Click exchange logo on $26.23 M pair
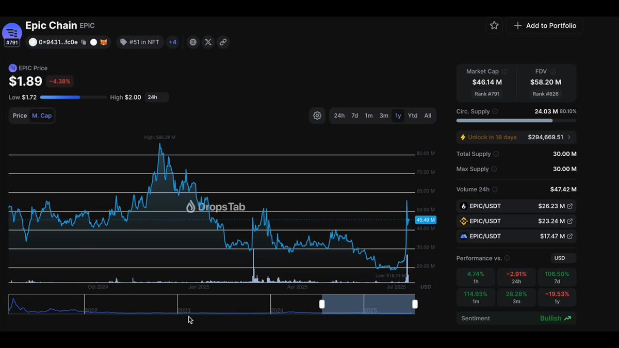This screenshot has width=619, height=348. click(x=463, y=206)
